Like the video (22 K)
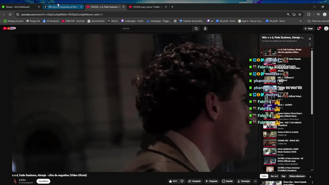Screen dimensions: 329x185 [173, 181]
